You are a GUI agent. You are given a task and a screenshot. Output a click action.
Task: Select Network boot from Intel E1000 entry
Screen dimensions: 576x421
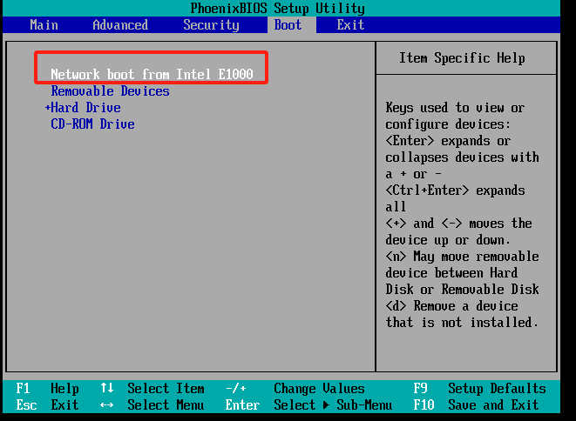[x=152, y=75]
